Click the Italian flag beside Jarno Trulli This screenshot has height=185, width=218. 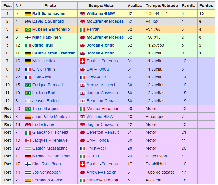tap(28, 45)
